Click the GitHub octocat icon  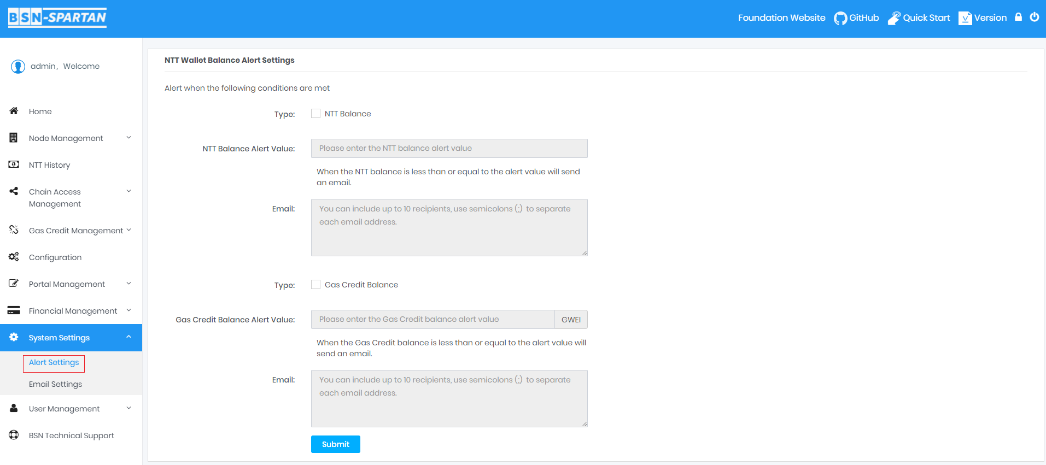pos(840,18)
